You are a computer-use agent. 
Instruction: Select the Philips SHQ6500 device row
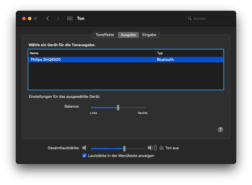click(x=126, y=59)
